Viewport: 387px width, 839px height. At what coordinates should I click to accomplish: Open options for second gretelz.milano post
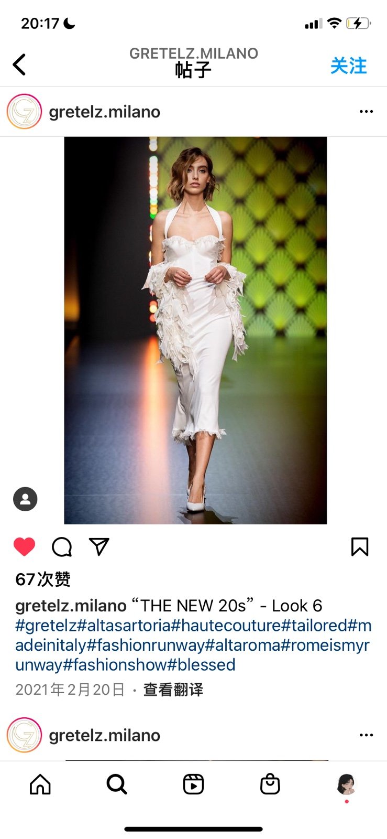[x=366, y=735]
